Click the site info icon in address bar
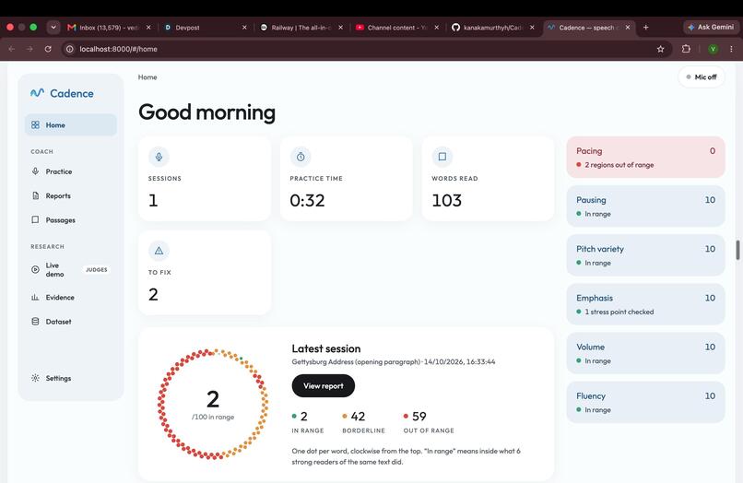 coord(70,49)
